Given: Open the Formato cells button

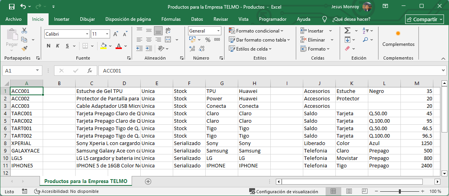Looking at the screenshot, I should pyautogui.click(x=315, y=49).
